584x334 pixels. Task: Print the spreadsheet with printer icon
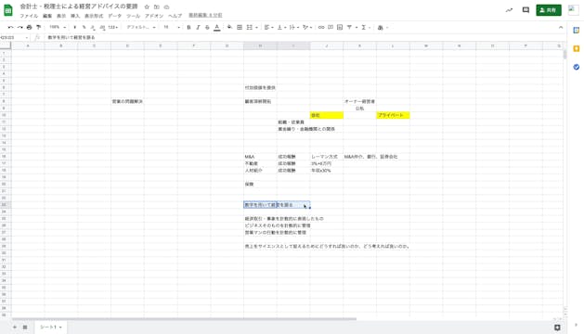[29, 27]
